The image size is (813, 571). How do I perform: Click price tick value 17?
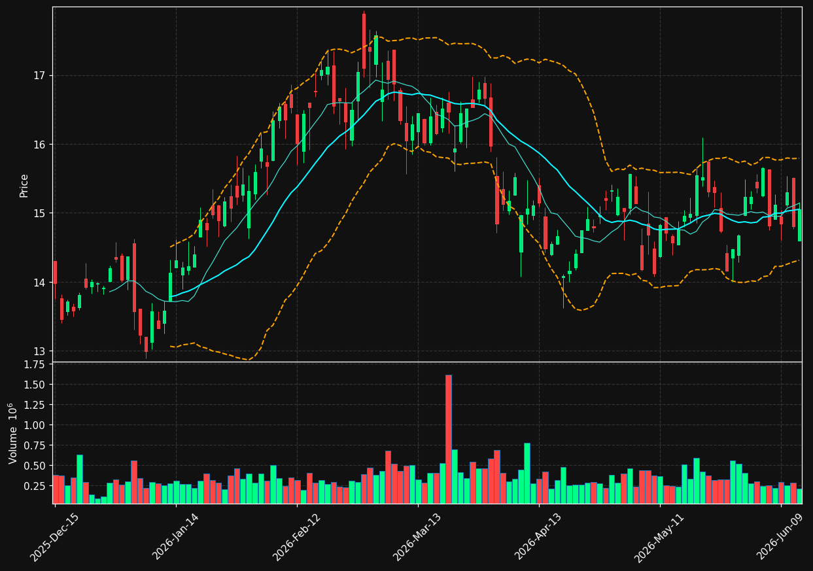tap(41, 76)
